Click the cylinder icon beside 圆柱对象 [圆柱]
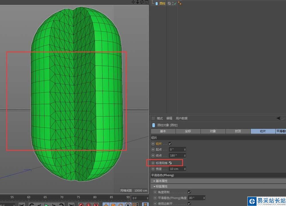The height and width of the screenshot is (206, 286). (154, 125)
